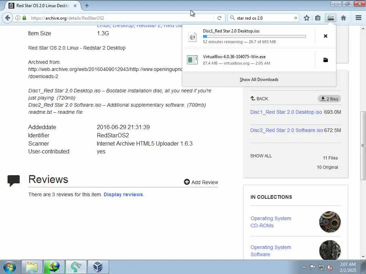Bookmark this page with the star icon

point(306,18)
